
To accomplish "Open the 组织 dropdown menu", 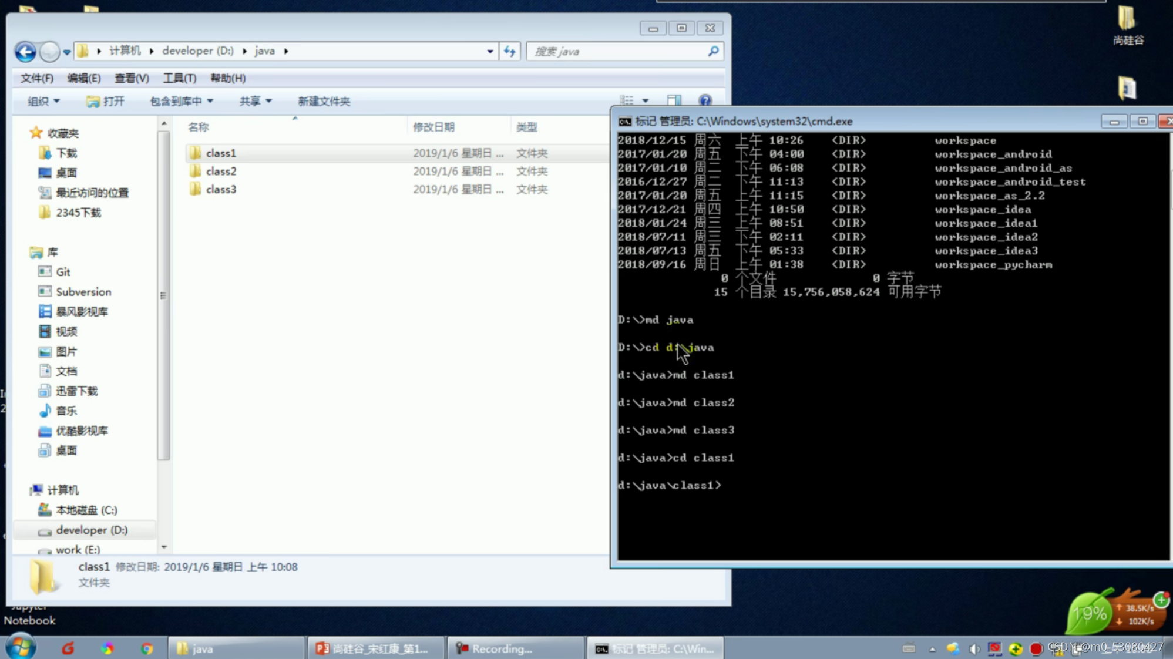I will (43, 101).
